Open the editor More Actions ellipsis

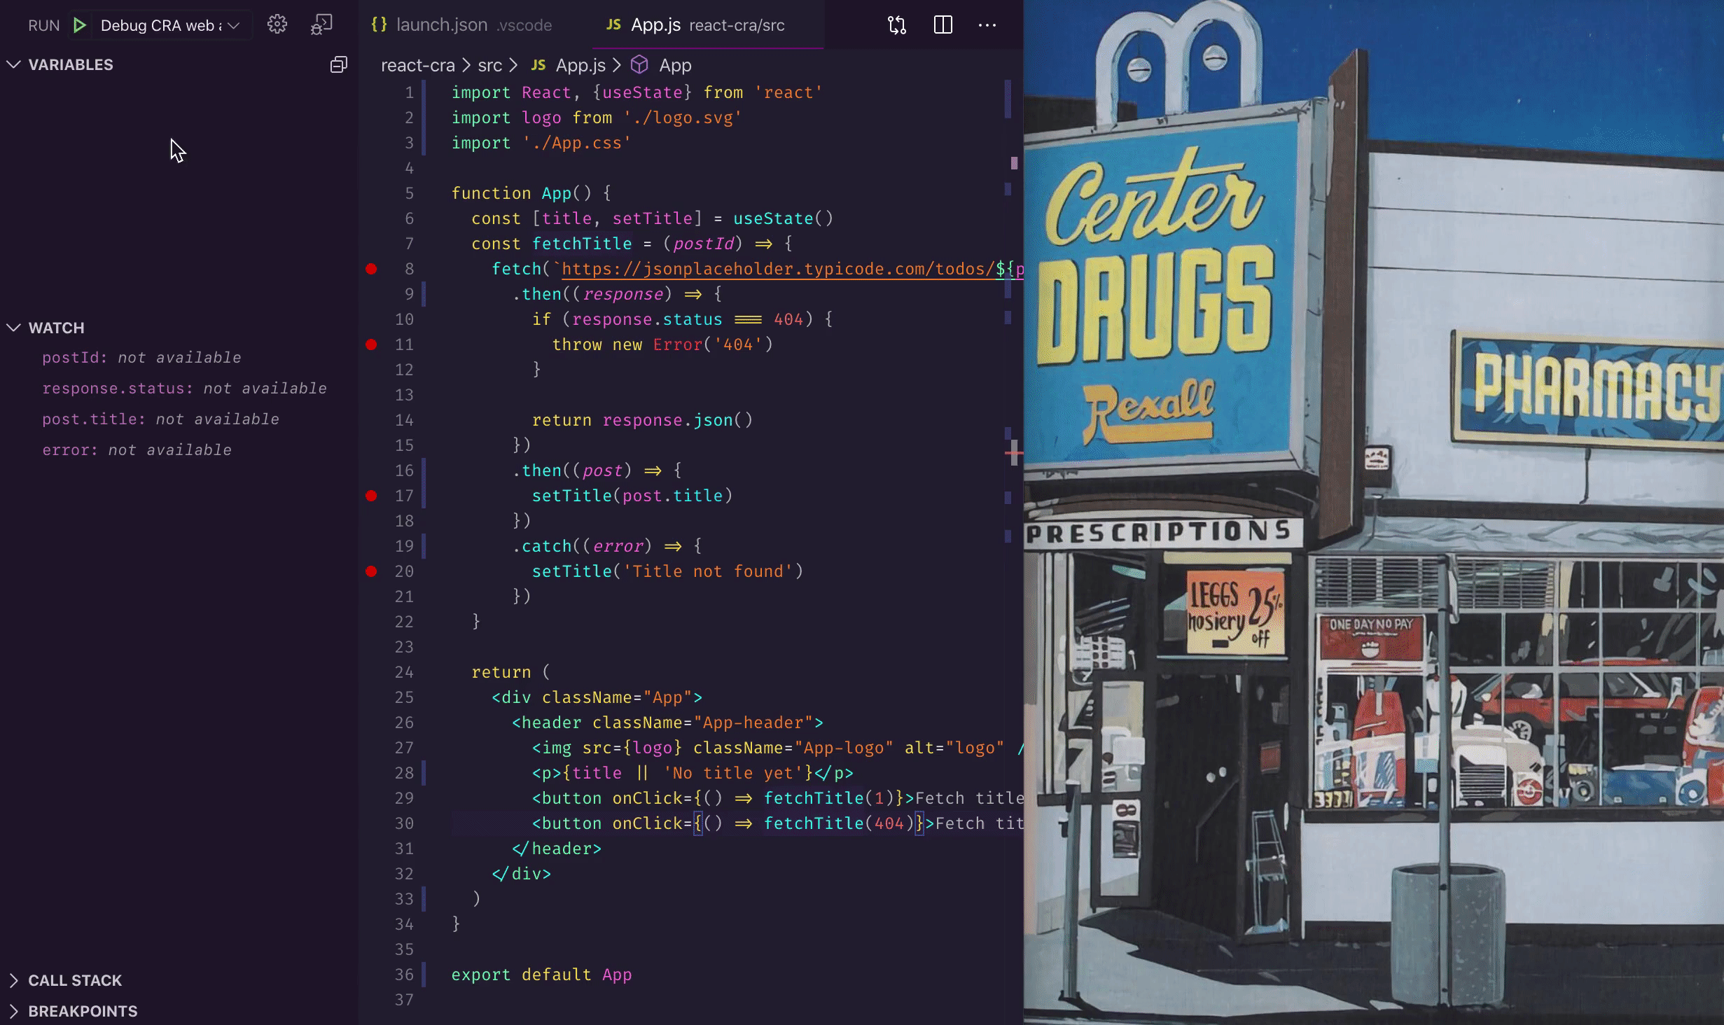[x=987, y=25]
